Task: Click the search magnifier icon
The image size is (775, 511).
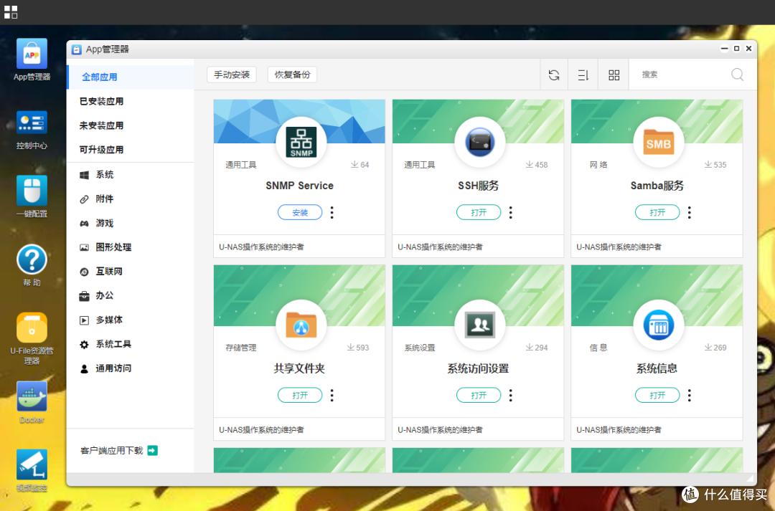Action: (x=737, y=74)
